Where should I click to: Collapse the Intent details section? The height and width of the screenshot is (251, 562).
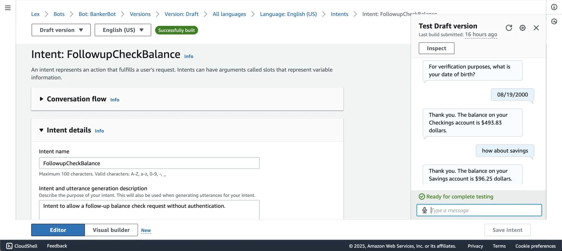(x=41, y=130)
